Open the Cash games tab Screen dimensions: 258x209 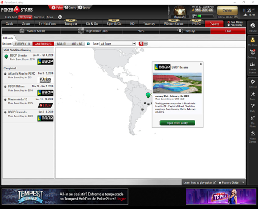(x=9, y=24)
